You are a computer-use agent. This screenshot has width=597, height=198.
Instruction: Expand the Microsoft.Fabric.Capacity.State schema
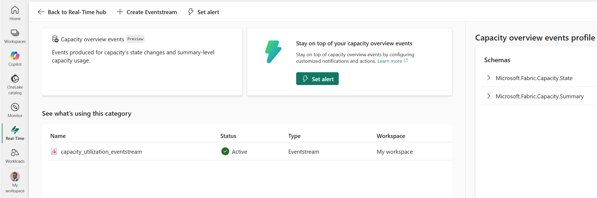pyautogui.click(x=489, y=78)
